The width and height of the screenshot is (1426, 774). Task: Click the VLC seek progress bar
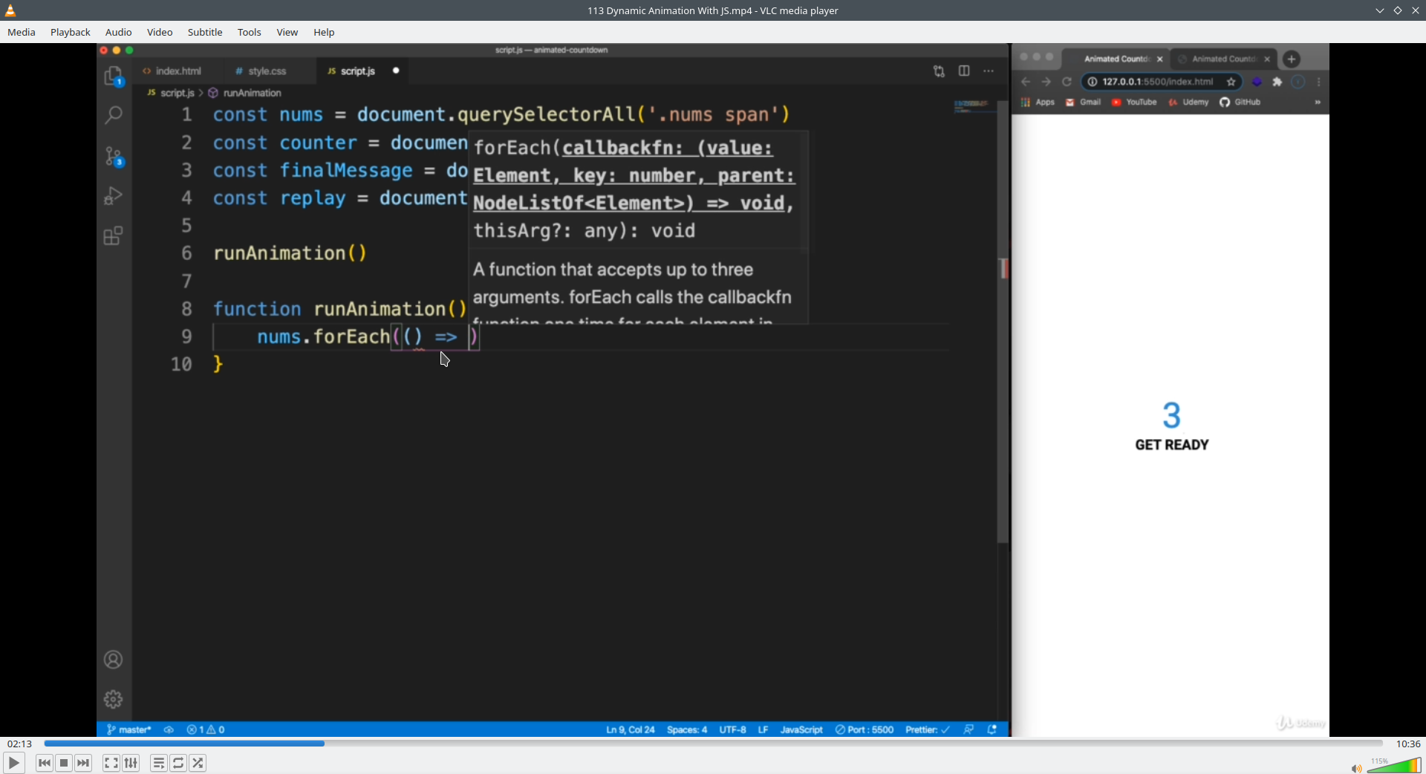coord(713,744)
